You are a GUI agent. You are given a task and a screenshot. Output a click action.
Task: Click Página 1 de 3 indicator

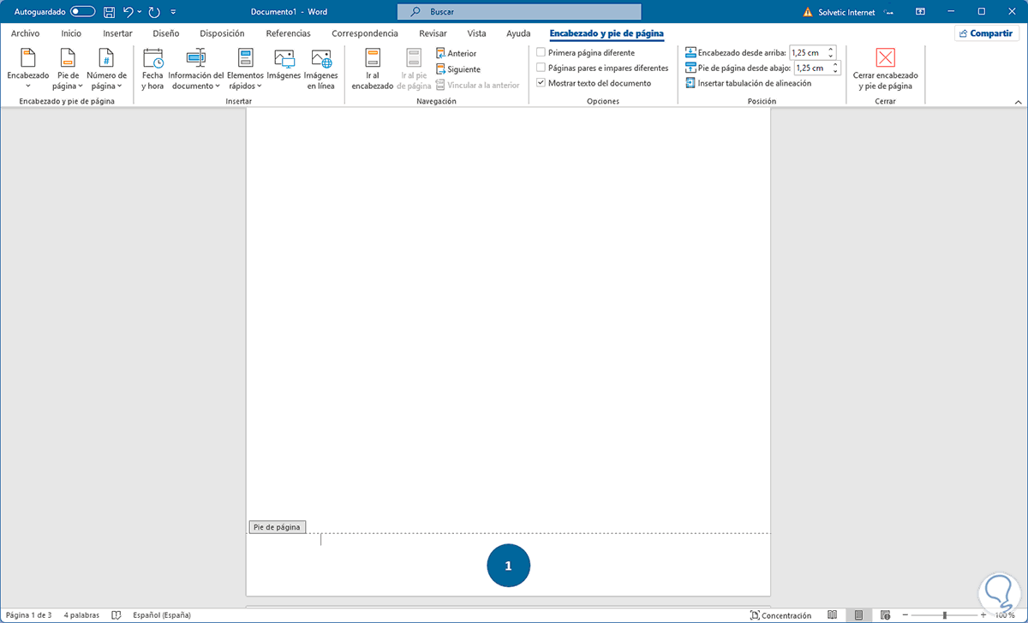click(x=28, y=615)
